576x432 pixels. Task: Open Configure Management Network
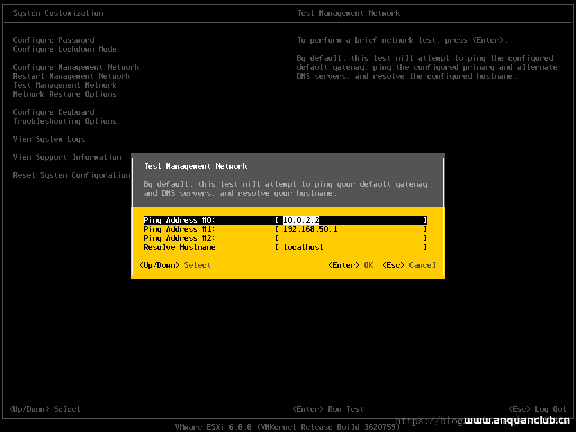[76, 67]
